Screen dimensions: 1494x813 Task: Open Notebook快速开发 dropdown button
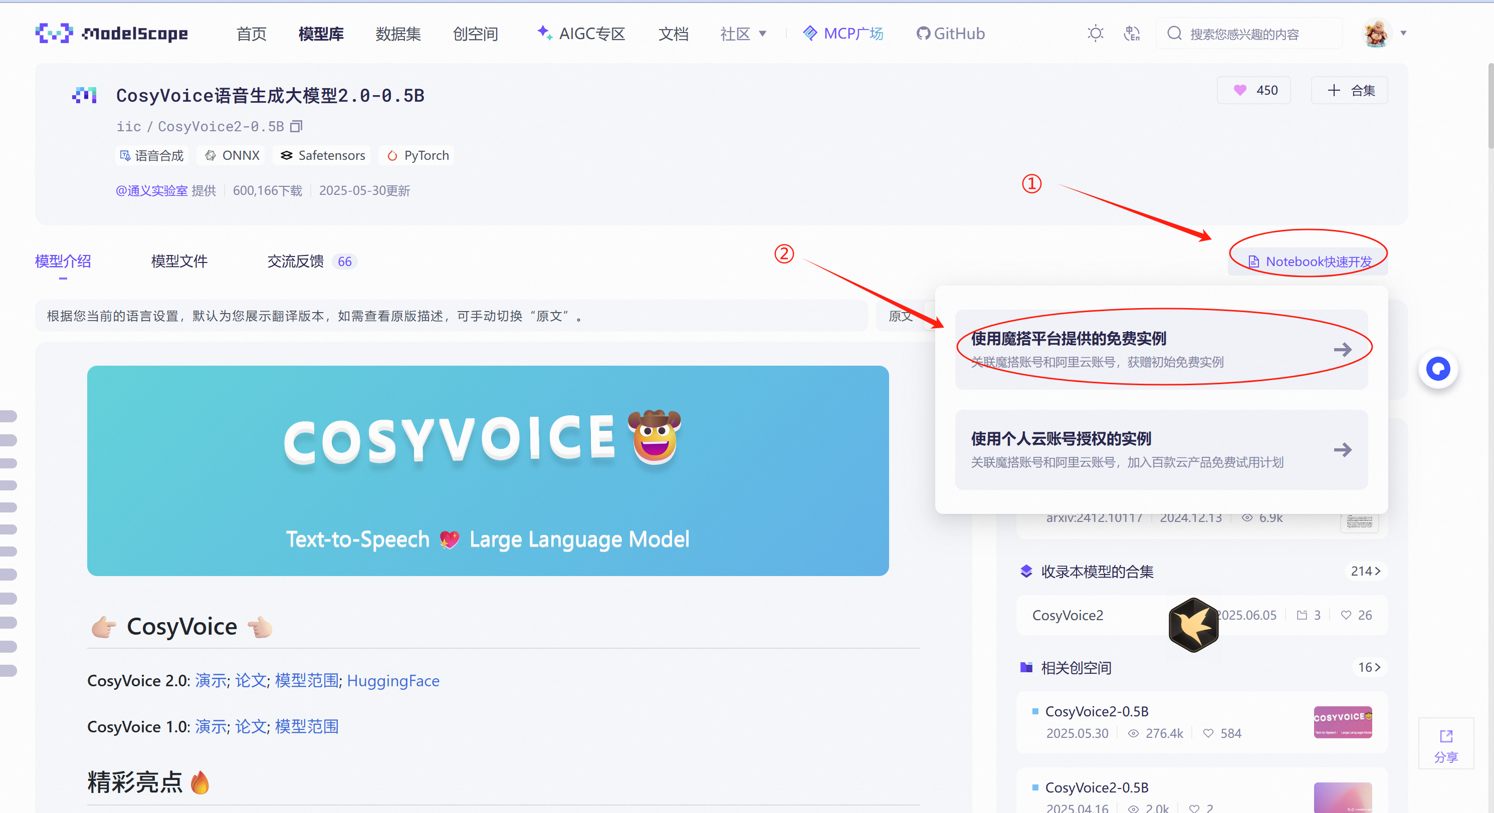[1309, 261]
